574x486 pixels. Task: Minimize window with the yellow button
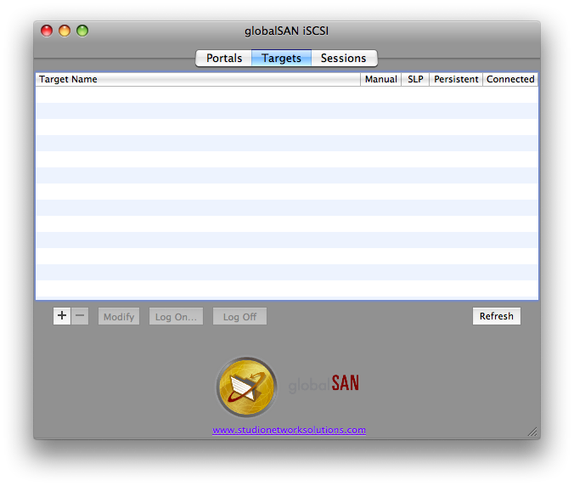tap(65, 31)
